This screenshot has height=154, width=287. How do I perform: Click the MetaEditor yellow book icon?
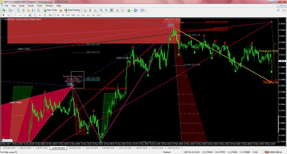point(61,10)
